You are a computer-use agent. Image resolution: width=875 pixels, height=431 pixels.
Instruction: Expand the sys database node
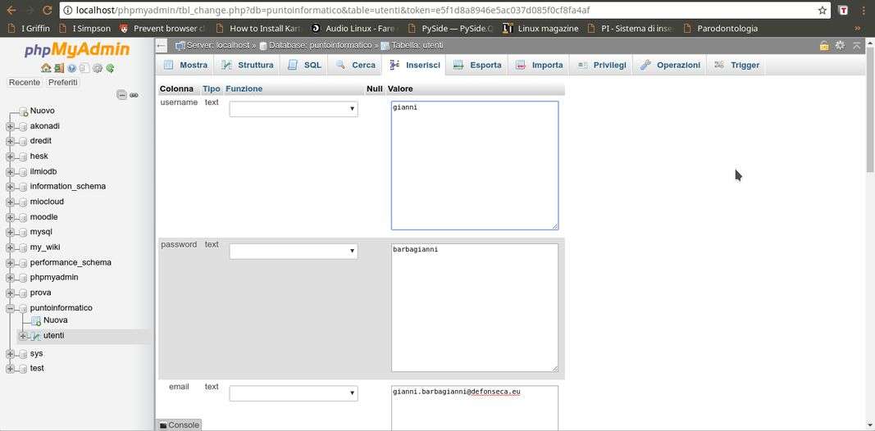point(10,354)
